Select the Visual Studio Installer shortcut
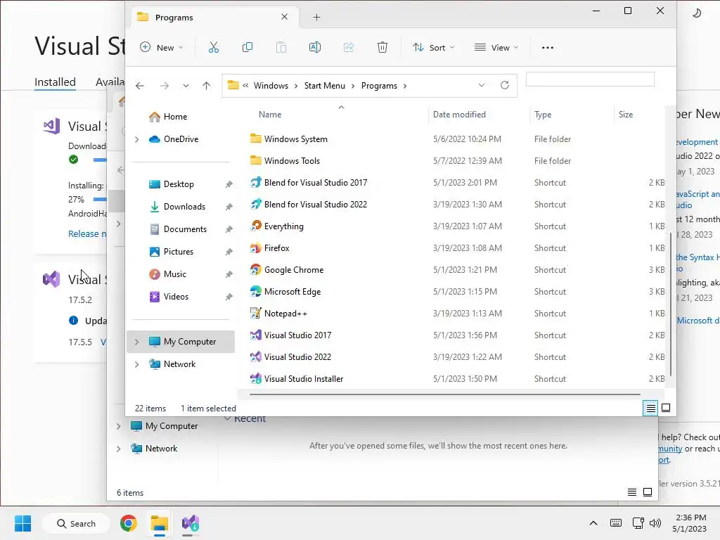The width and height of the screenshot is (720, 540). click(x=296, y=379)
